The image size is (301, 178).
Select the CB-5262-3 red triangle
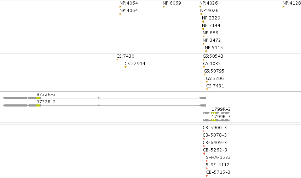coord(204,154)
